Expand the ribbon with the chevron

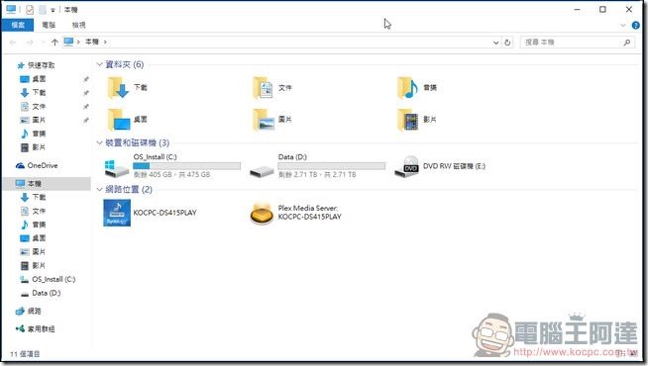623,25
